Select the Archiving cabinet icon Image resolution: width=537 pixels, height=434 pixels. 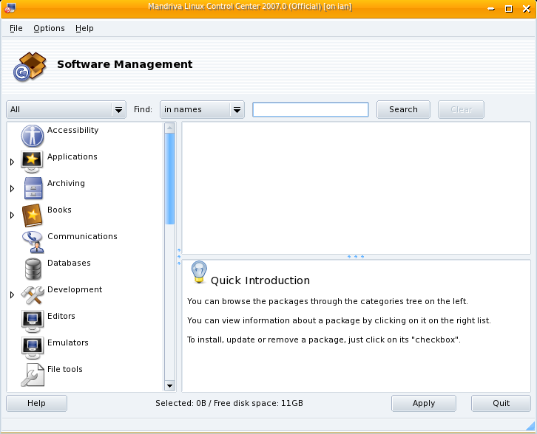point(33,188)
